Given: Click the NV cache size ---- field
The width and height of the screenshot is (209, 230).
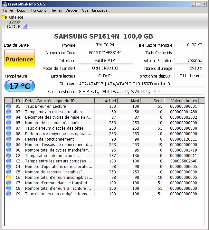Looking at the screenshot, I should click(x=189, y=53).
